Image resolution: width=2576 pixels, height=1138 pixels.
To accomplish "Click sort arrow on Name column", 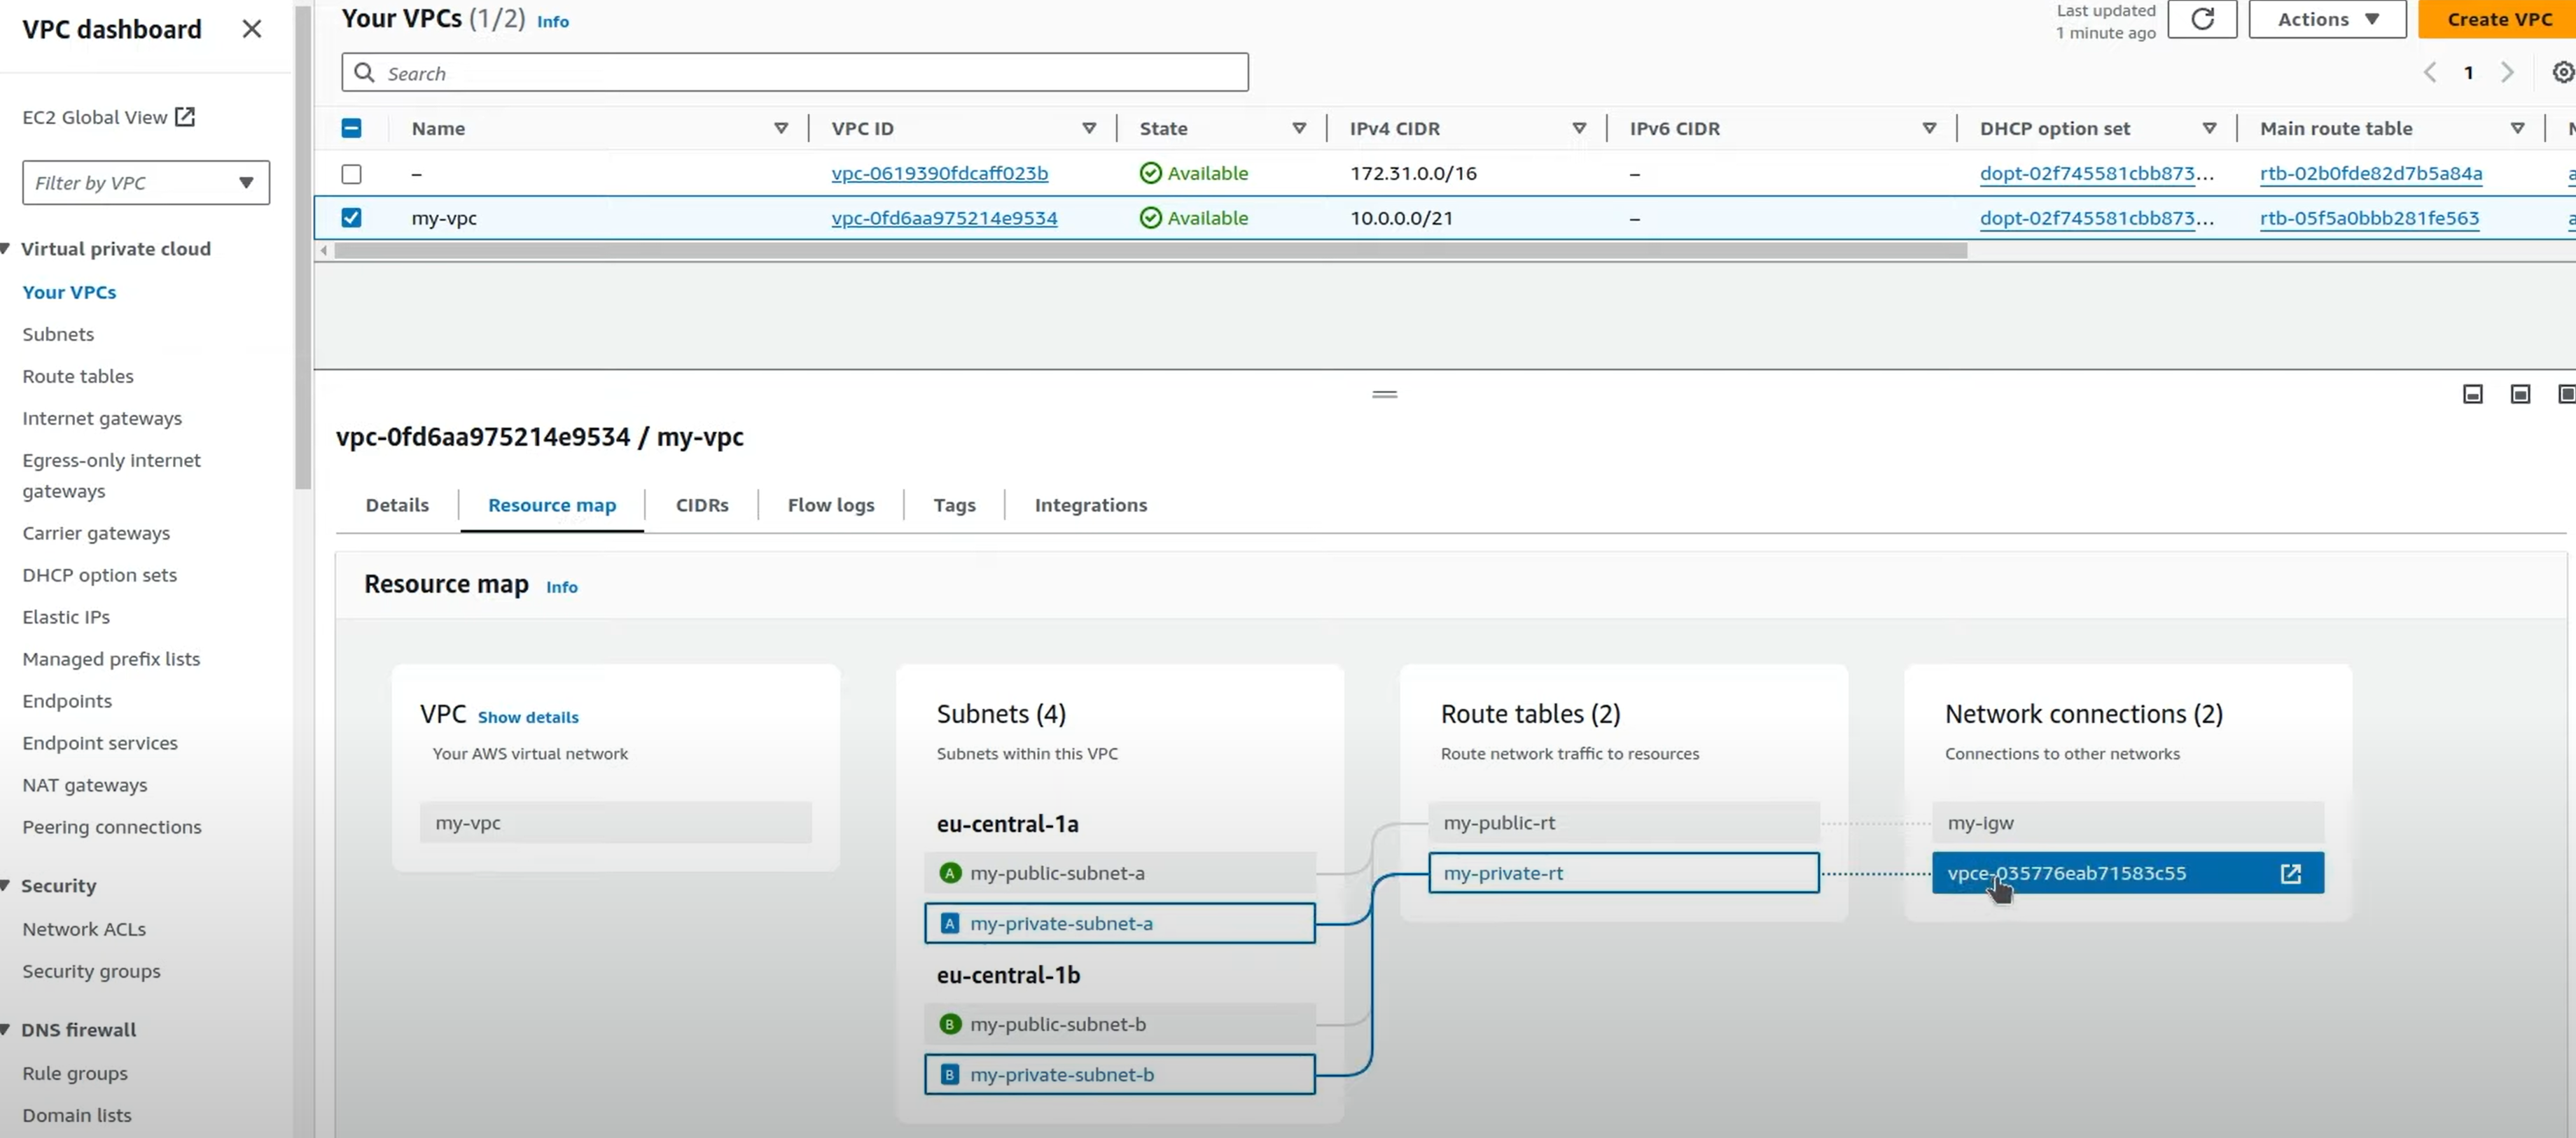I will (781, 128).
